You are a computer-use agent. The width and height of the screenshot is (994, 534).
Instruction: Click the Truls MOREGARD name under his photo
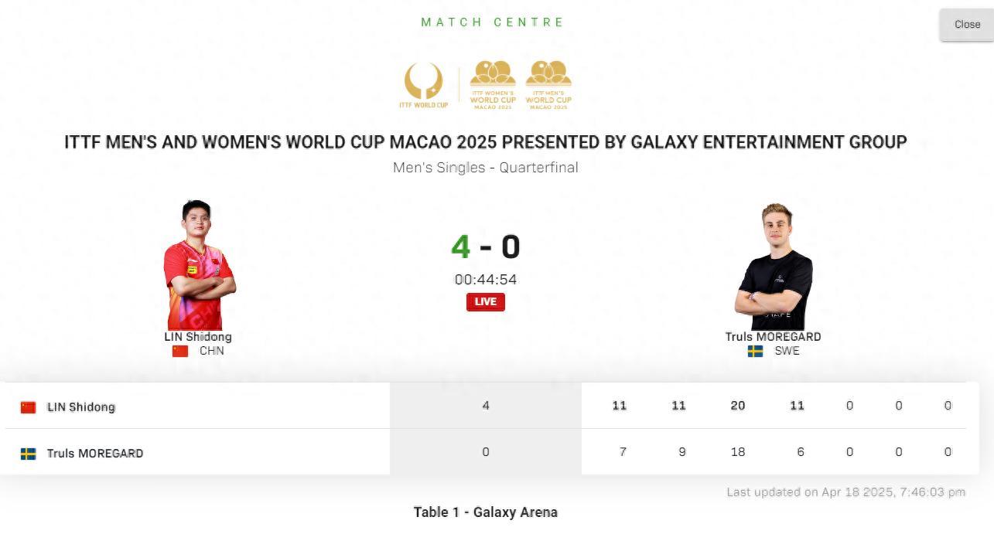click(773, 337)
